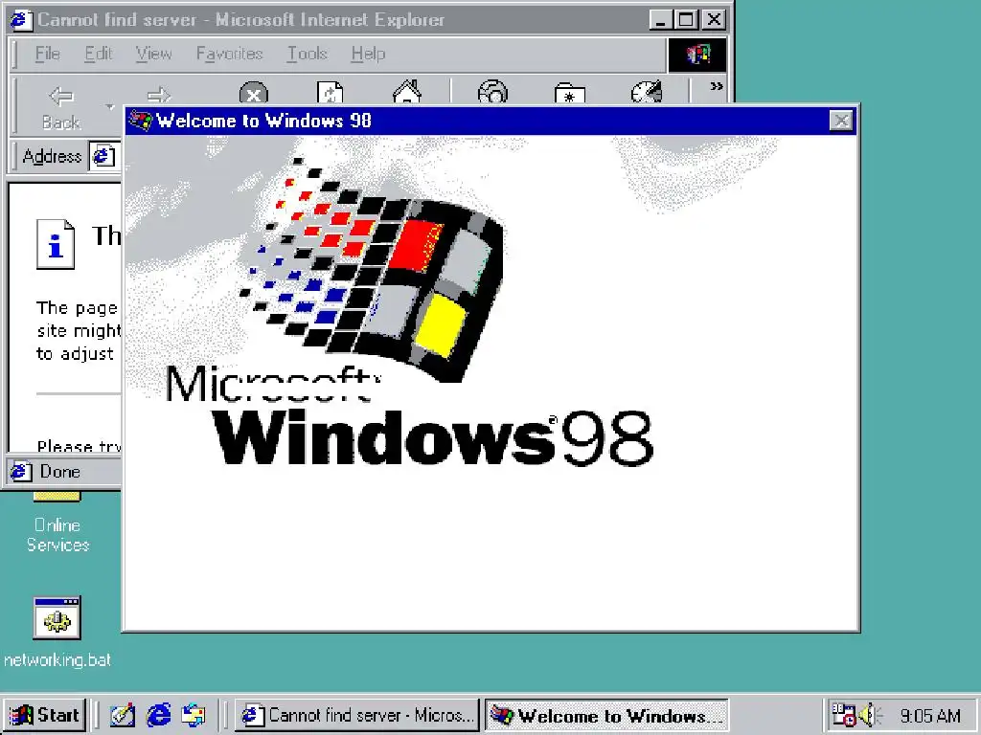
Task: Select the Online Services desktop folder
Action: tap(57, 523)
